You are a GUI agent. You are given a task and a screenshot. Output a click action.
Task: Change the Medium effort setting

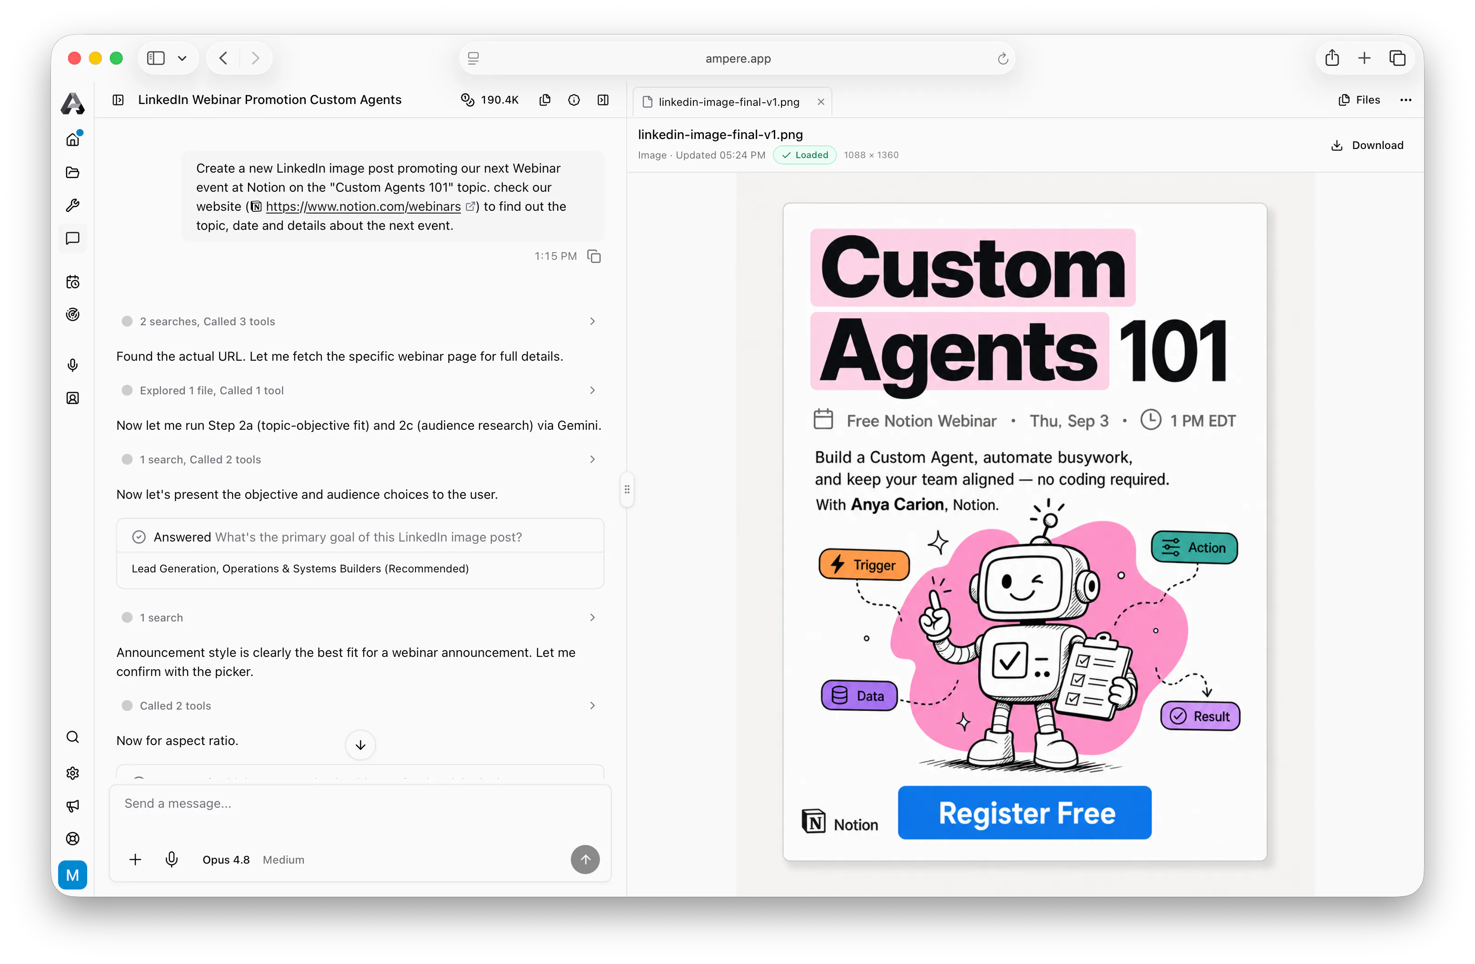[284, 860]
